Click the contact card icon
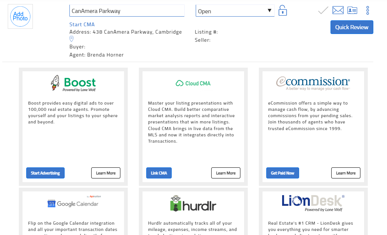The width and height of the screenshot is (387, 235). pos(352,10)
